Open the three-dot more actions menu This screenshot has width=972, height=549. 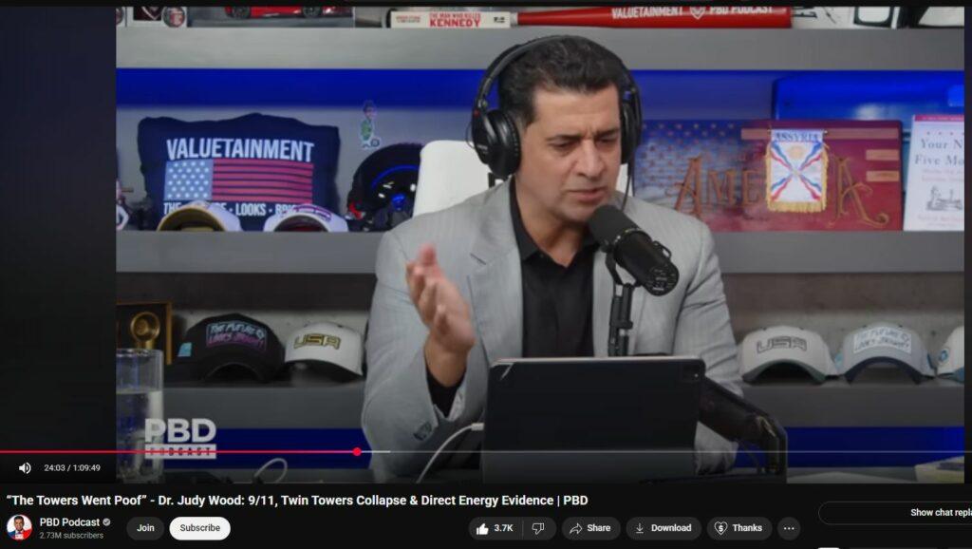click(788, 528)
